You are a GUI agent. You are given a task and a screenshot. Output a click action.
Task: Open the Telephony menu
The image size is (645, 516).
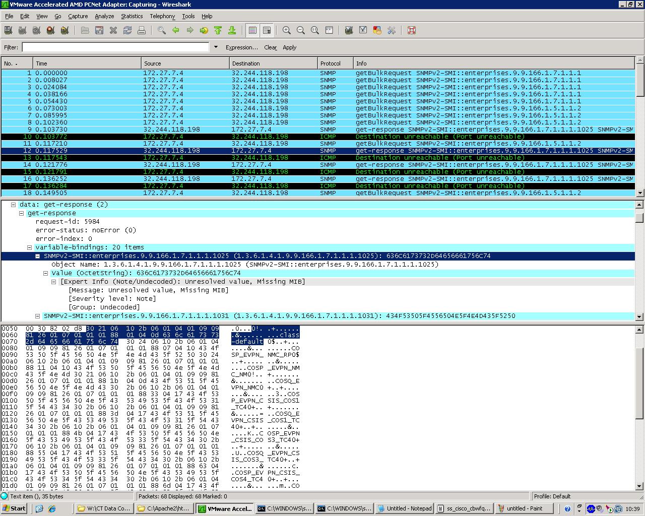point(162,16)
